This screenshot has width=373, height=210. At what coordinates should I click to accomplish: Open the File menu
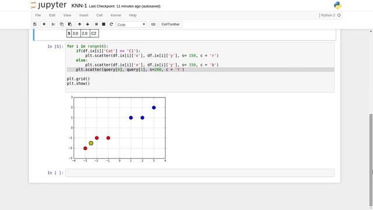coord(38,15)
